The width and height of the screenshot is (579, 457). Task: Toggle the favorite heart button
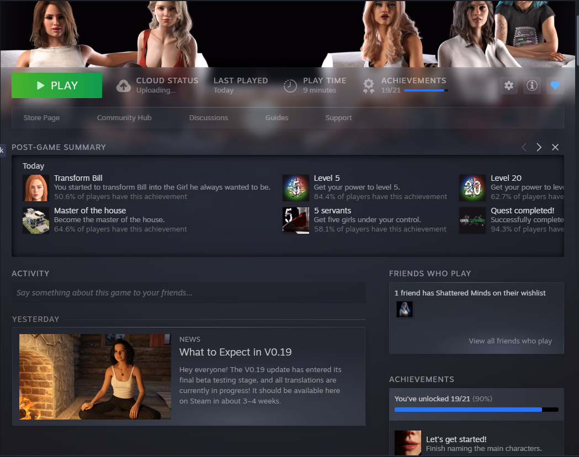click(555, 85)
